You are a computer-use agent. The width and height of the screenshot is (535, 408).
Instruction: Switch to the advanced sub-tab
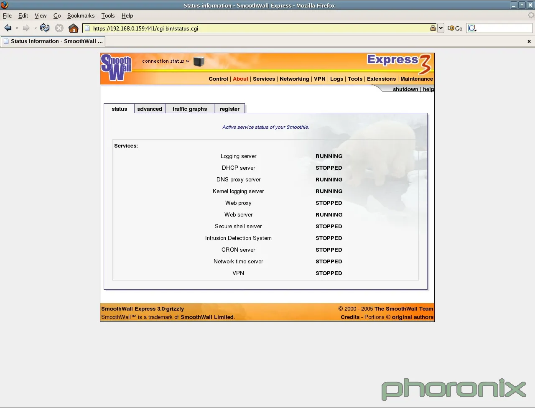pyautogui.click(x=150, y=109)
